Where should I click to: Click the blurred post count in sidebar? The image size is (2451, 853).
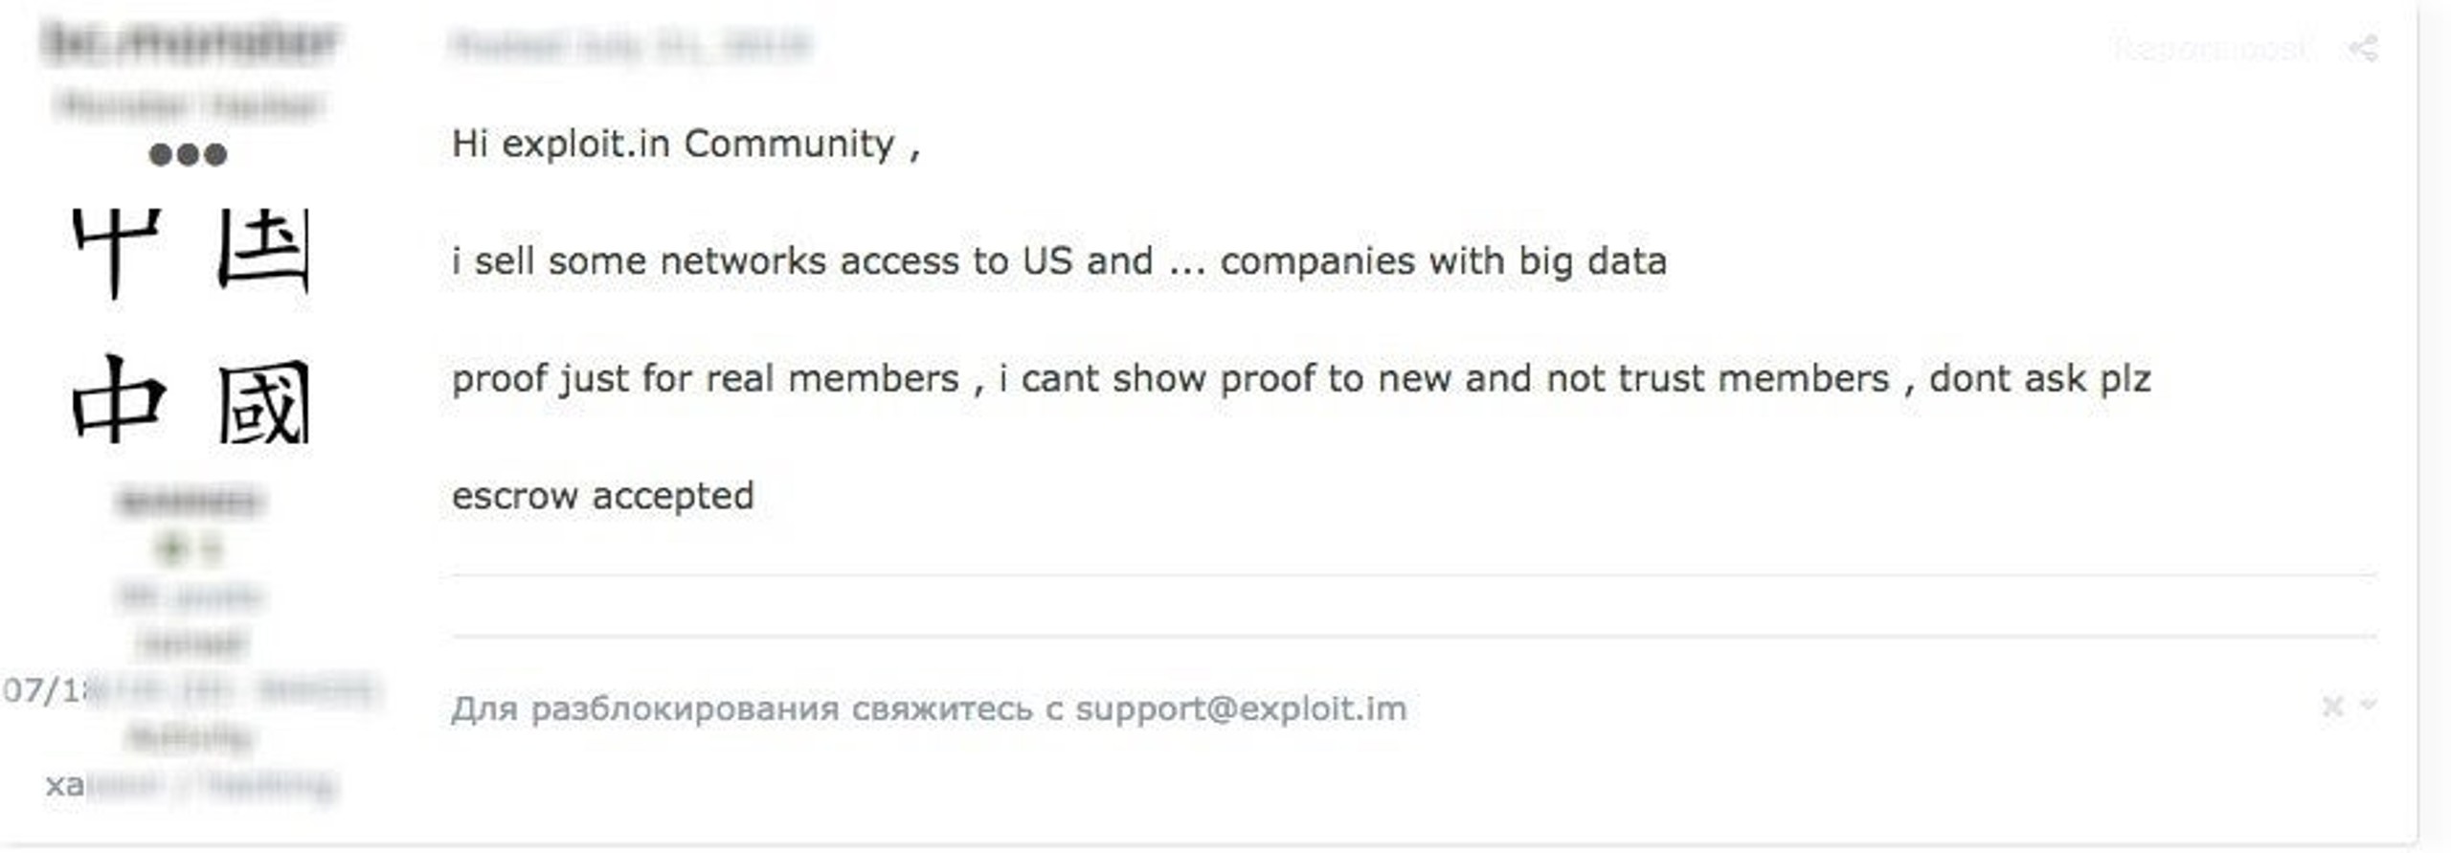click(x=189, y=596)
